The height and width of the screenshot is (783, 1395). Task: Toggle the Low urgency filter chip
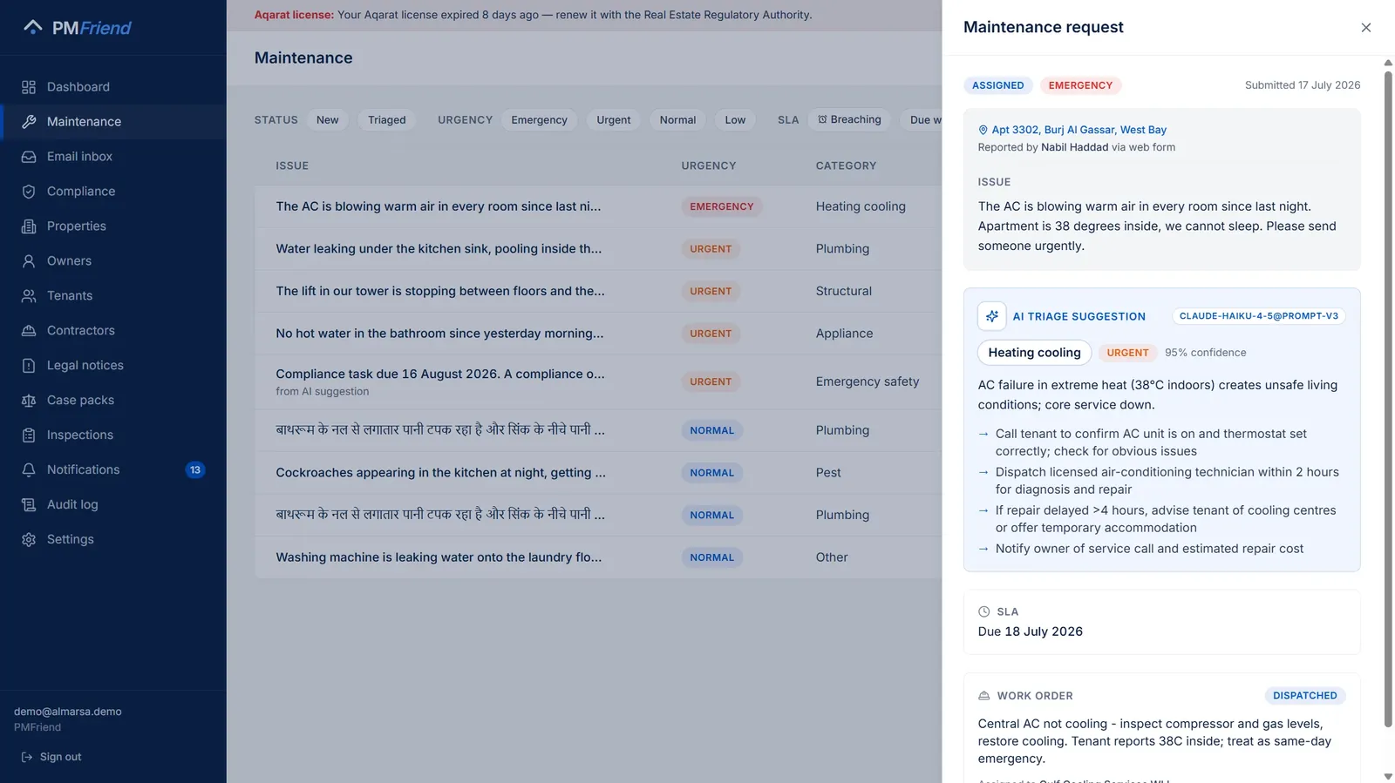coord(736,120)
